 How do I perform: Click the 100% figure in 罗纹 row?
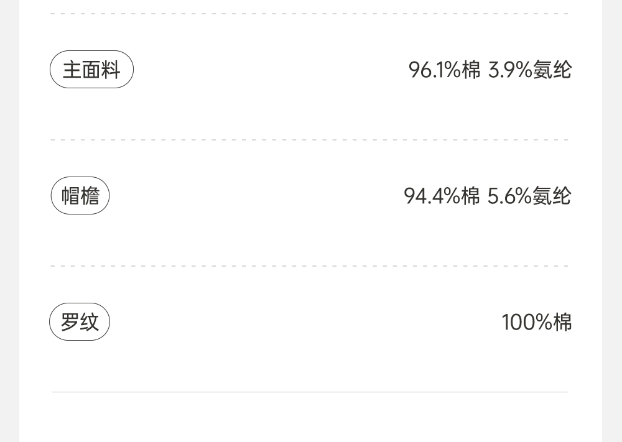click(x=527, y=322)
